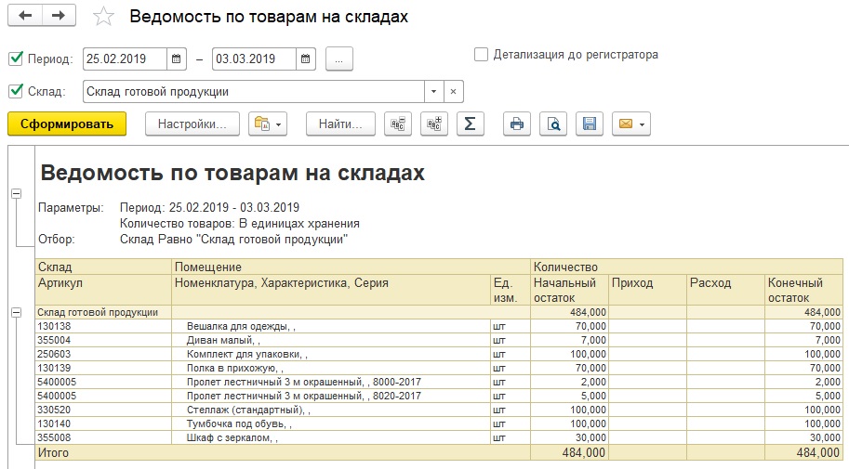Select Полка в прихожую row
The height and width of the screenshot is (469, 849).
pyautogui.click(x=439, y=369)
